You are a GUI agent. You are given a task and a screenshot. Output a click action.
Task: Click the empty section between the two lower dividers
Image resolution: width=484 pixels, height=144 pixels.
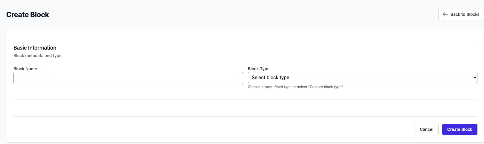(x=245, y=108)
